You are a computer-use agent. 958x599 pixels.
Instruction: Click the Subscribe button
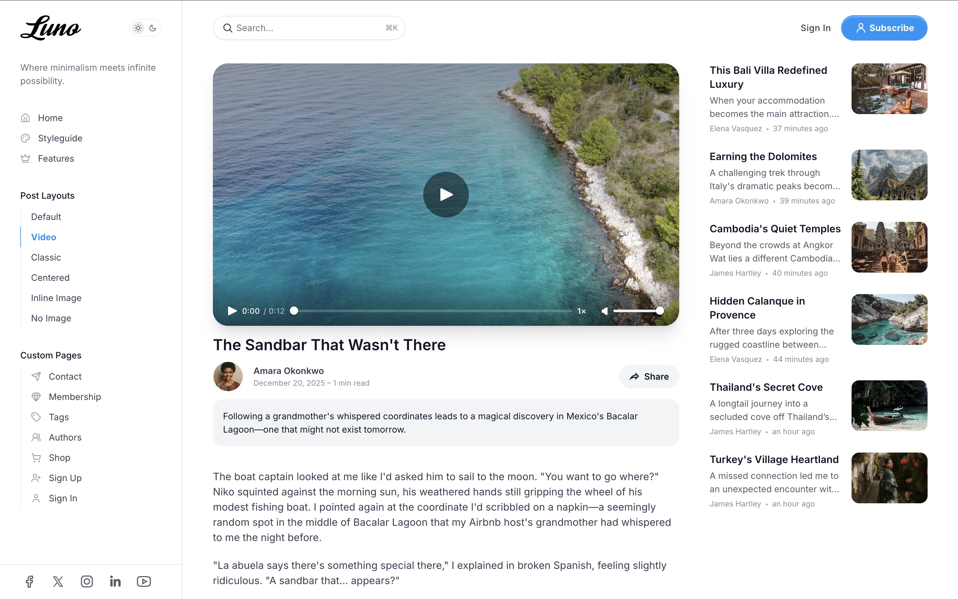coord(884,28)
